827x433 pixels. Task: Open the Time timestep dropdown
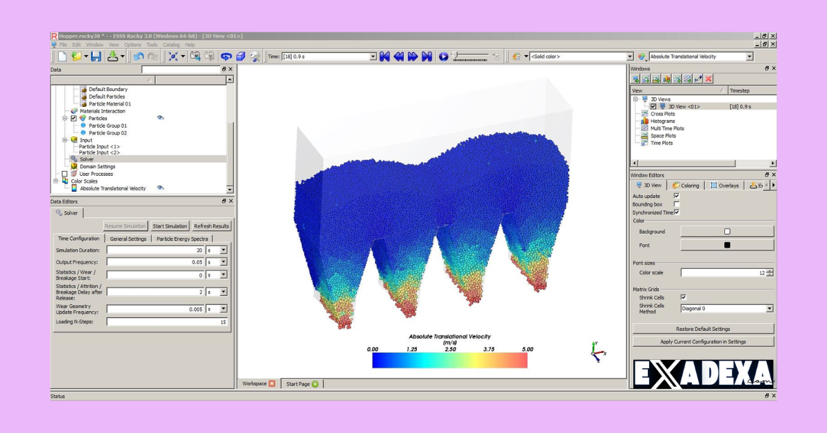coord(373,57)
